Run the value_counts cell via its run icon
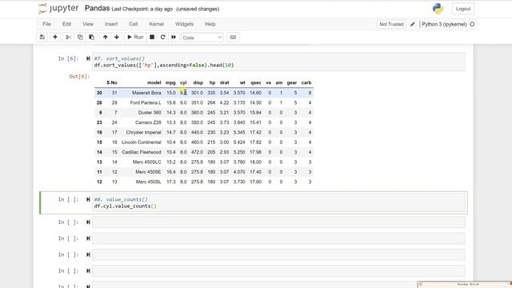This screenshot has width=512, height=288. [x=88, y=199]
